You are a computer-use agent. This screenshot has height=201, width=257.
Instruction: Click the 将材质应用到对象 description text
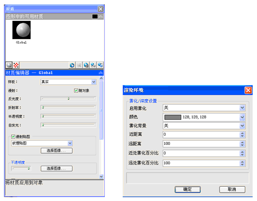click(x=24, y=183)
